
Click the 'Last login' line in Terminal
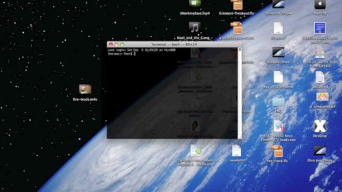[142, 50]
